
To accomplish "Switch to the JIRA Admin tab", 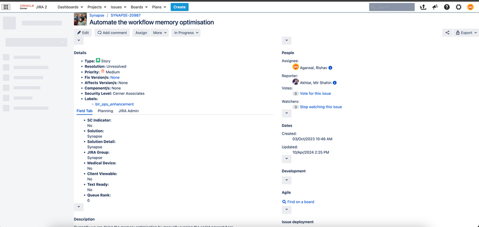I will click(x=129, y=111).
